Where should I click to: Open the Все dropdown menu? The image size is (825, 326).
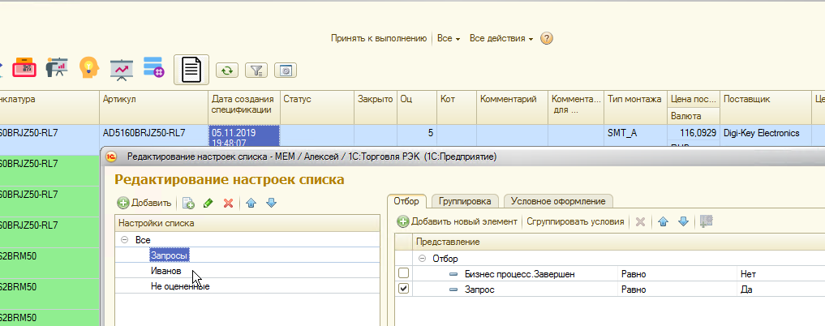click(x=448, y=39)
